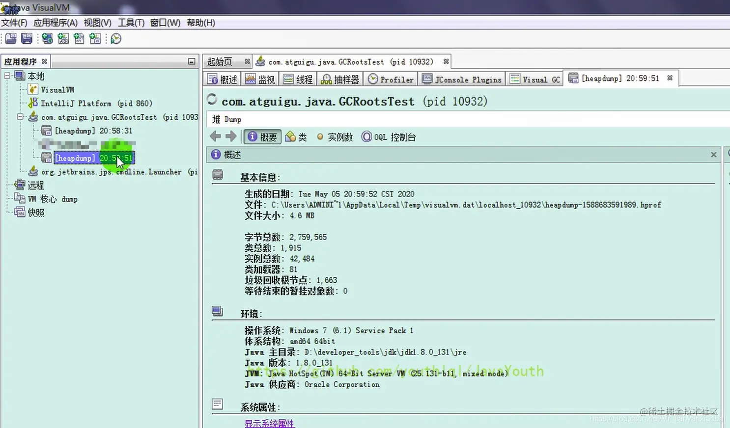Select the org.jetbrains.jps.cmdline.Launcher node

[113, 172]
